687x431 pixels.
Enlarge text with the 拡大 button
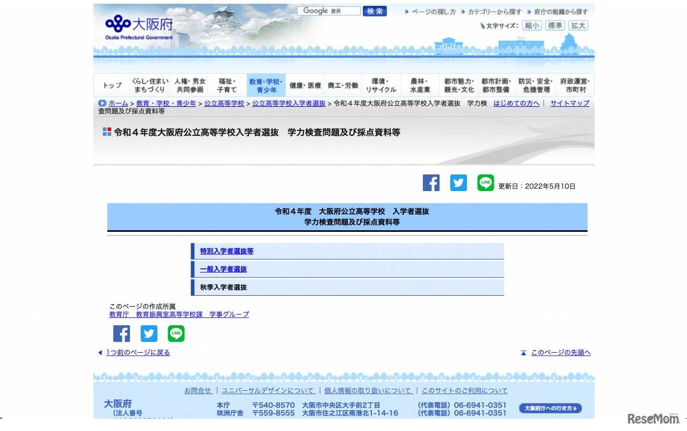point(578,25)
